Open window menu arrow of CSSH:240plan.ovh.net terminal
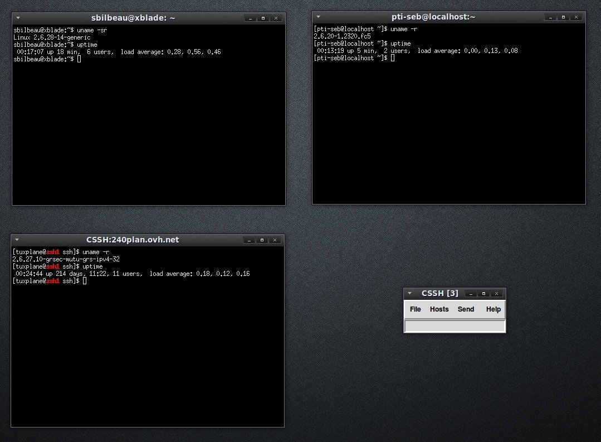The image size is (601, 442). (x=17, y=240)
